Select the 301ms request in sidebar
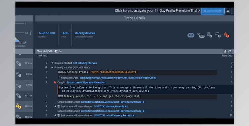This screenshot has width=249, height=126. click(x=24, y=95)
